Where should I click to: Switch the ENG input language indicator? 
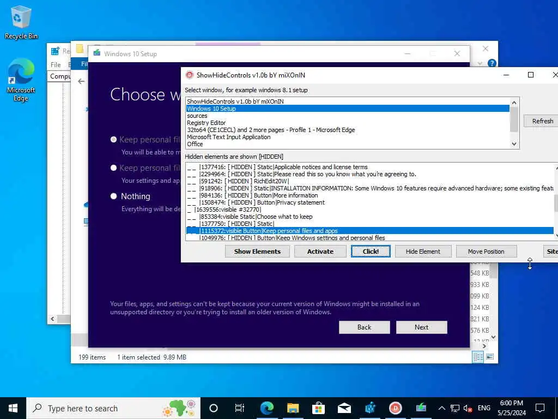point(484,408)
